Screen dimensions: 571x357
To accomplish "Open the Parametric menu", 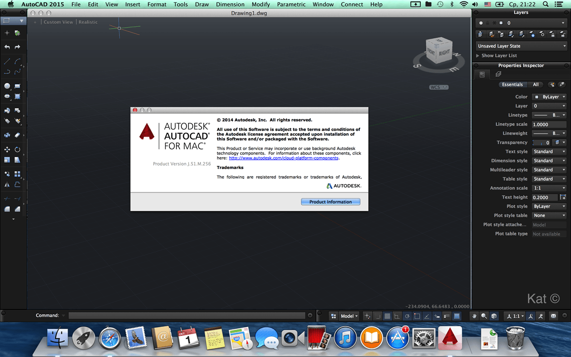I will pos(291,4).
